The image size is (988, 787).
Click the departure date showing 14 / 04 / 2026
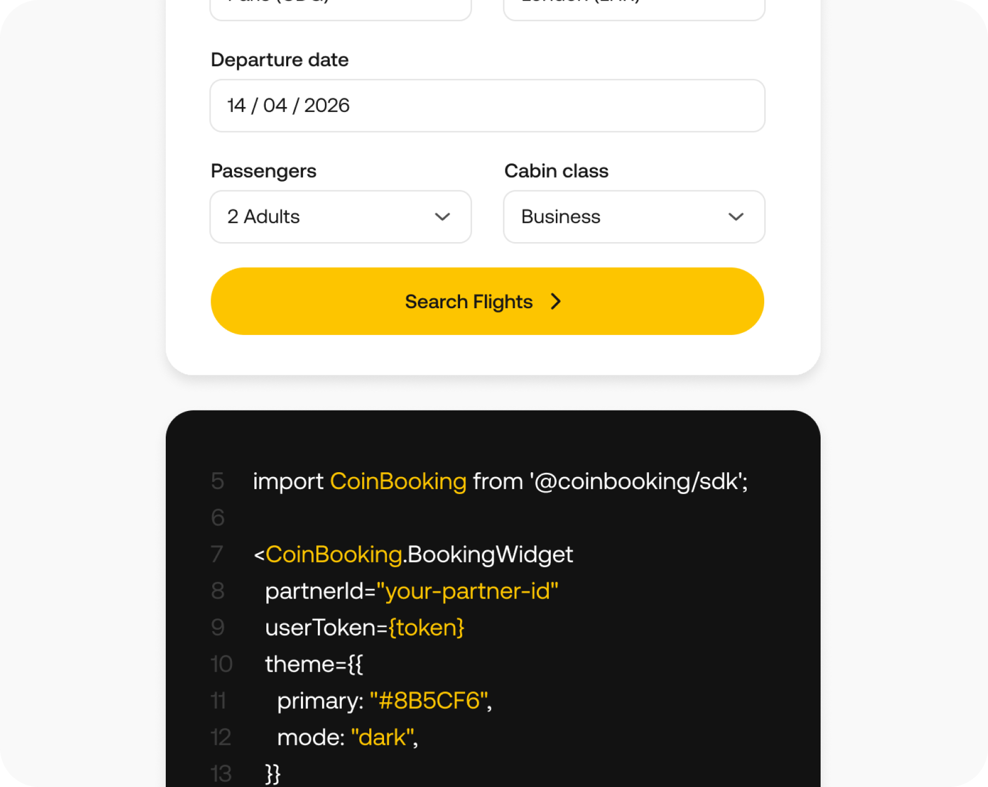pos(487,105)
